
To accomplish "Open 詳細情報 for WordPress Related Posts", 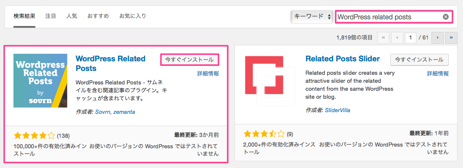I will 208,73.
